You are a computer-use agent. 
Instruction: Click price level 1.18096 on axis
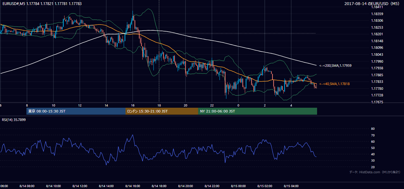[x=377, y=48]
